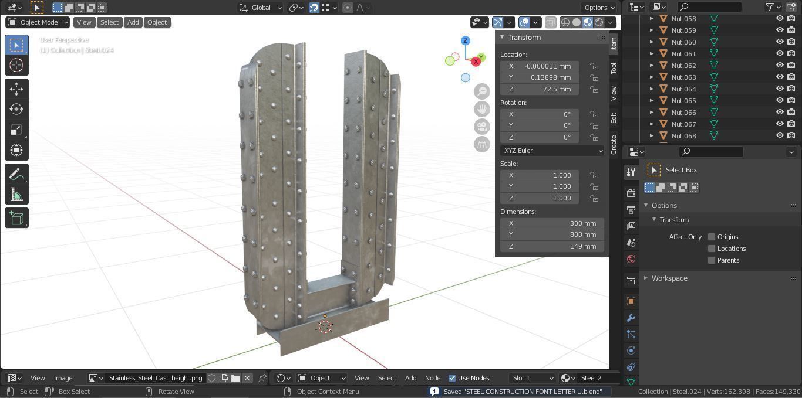Open the viewport Select menu
The height and width of the screenshot is (398, 802).
[109, 22]
